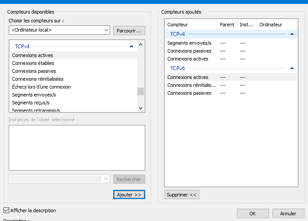The height and width of the screenshot is (221, 308).
Task: Cancel the dialog with Annuler
Action: [288, 214]
